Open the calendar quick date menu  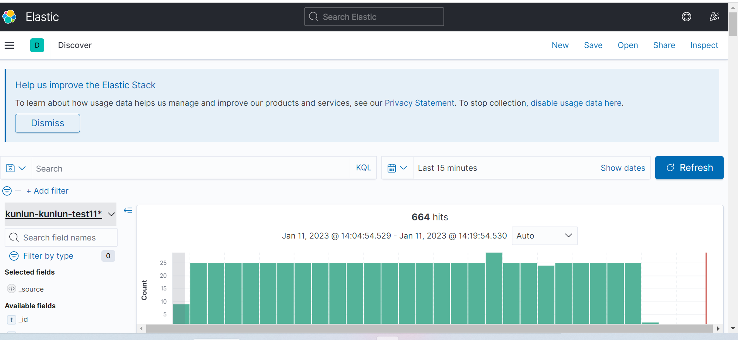click(397, 168)
